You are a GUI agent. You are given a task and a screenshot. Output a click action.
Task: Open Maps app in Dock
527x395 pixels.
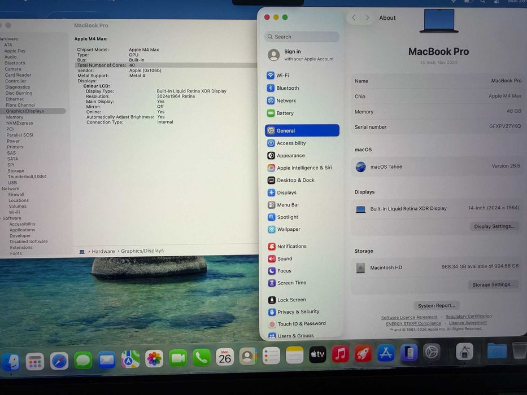click(130, 359)
